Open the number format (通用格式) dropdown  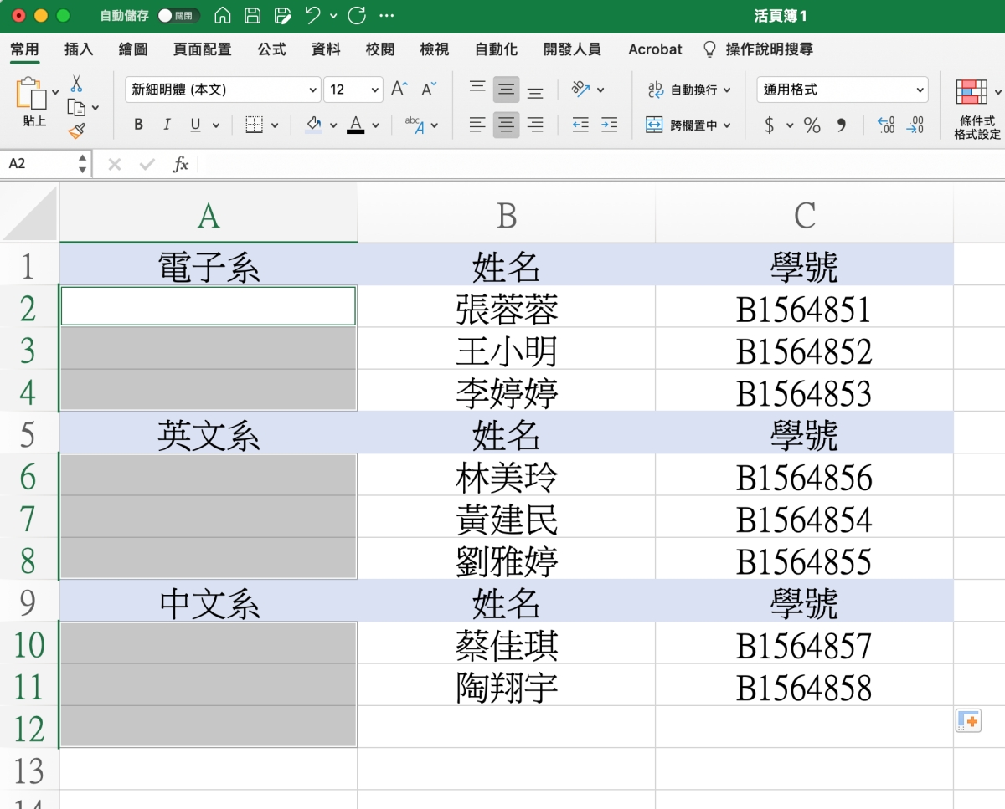tap(920, 90)
